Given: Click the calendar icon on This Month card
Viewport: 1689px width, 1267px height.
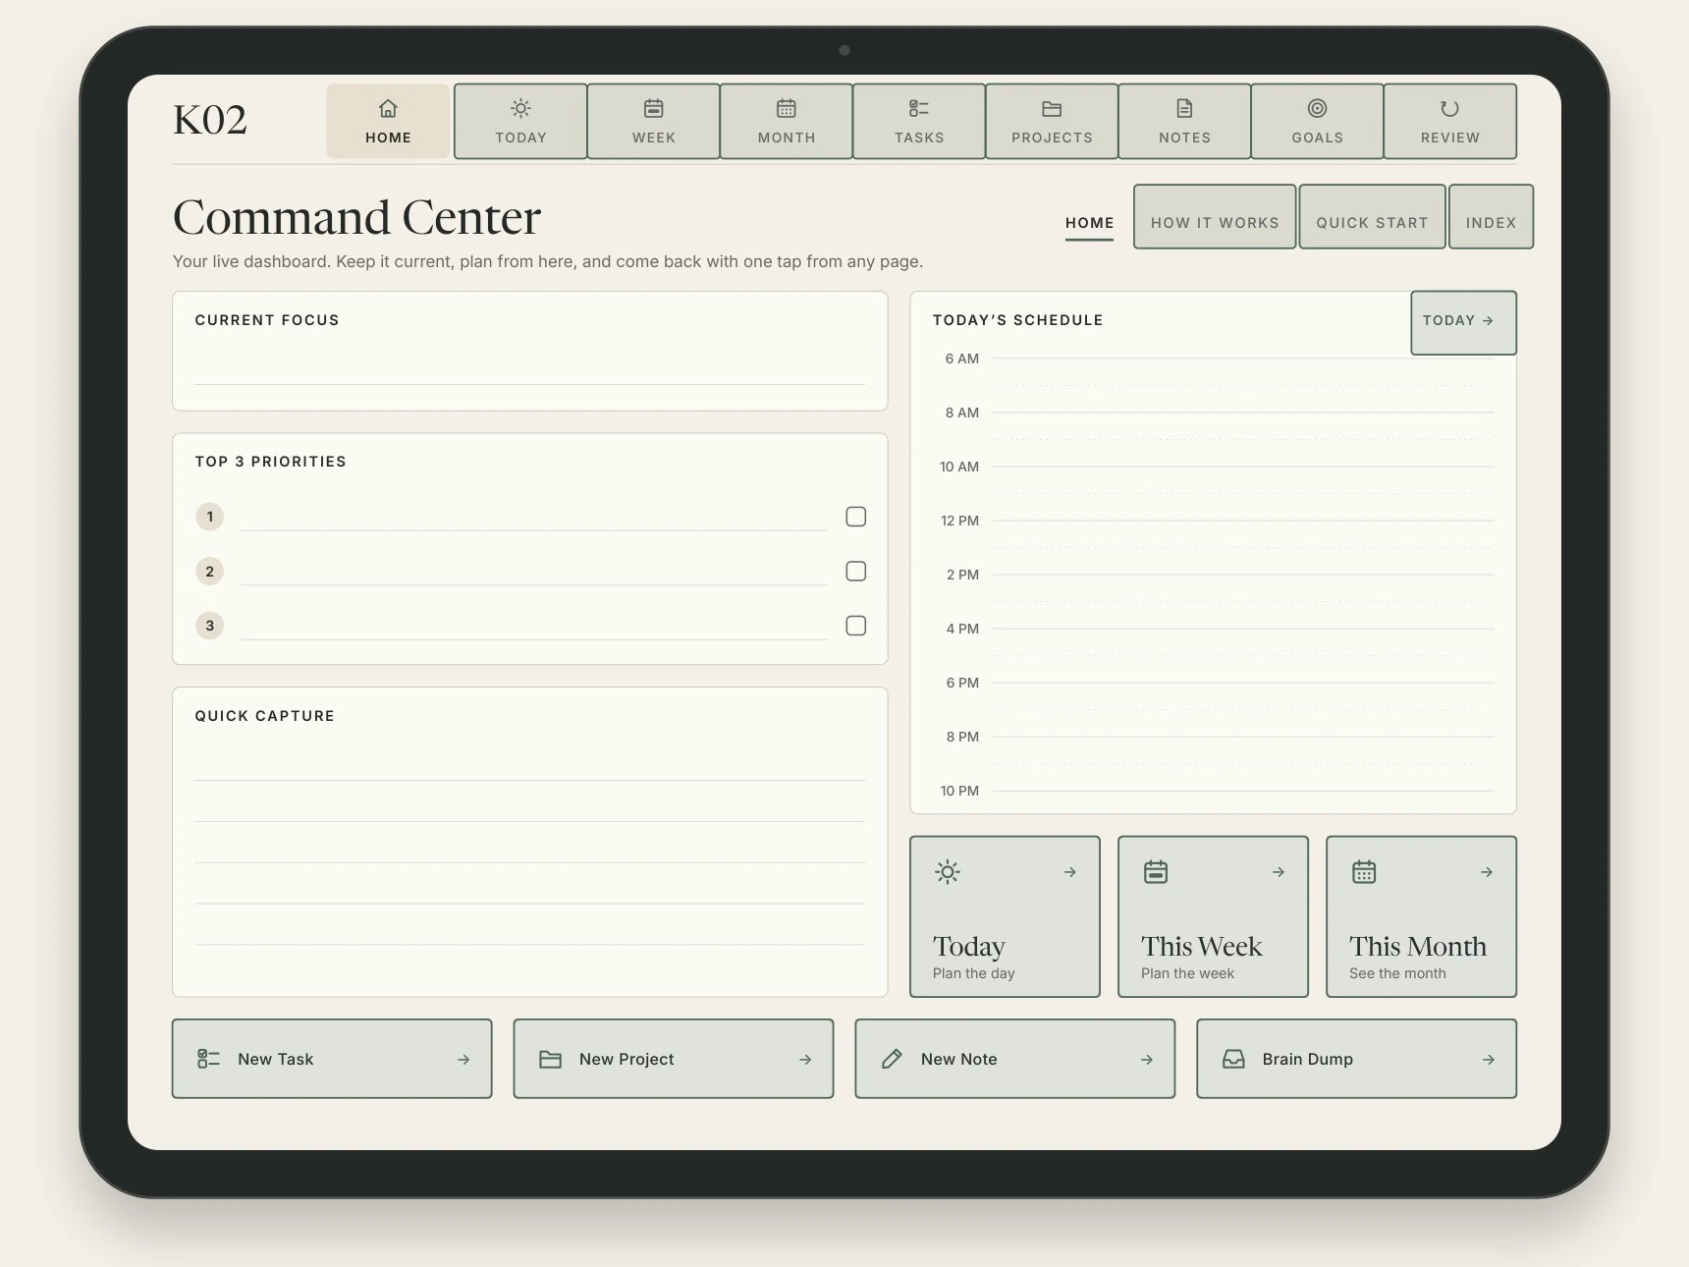Looking at the screenshot, I should pyautogui.click(x=1364, y=872).
